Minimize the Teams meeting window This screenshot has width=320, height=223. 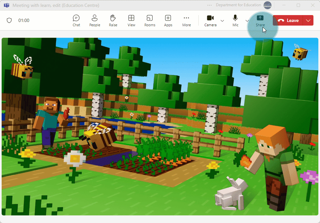pyautogui.click(x=284, y=5)
